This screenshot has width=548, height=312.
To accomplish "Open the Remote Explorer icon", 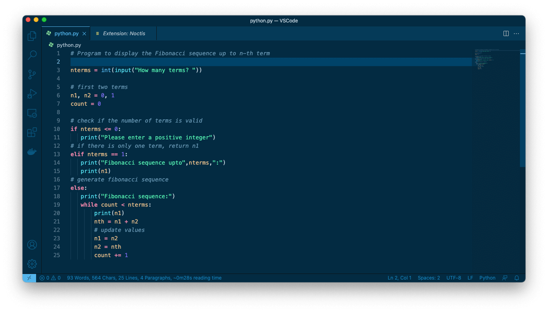I will [32, 113].
